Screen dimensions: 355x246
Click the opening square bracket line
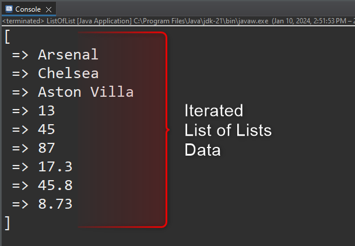[x=7, y=37]
